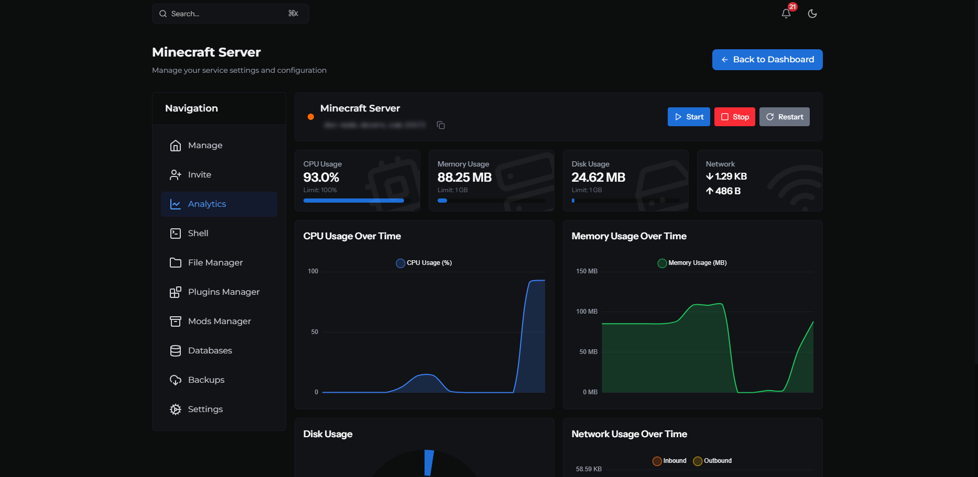
Task: Select the Invite user icon
Action: click(176, 175)
